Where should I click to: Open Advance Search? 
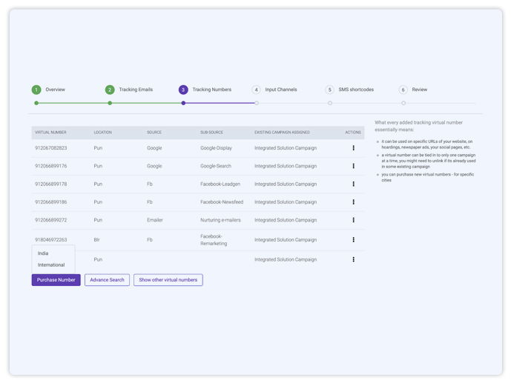click(108, 280)
